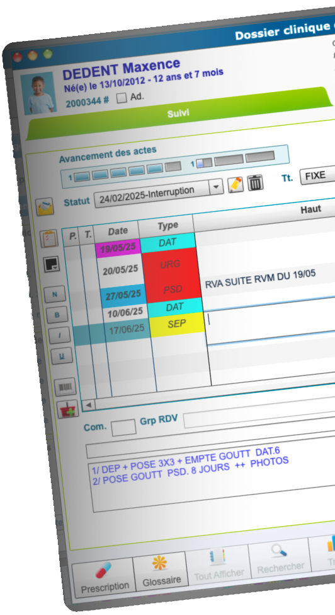Click the patient name DEDENT Maxence
The width and height of the screenshot is (335, 615).
(121, 69)
